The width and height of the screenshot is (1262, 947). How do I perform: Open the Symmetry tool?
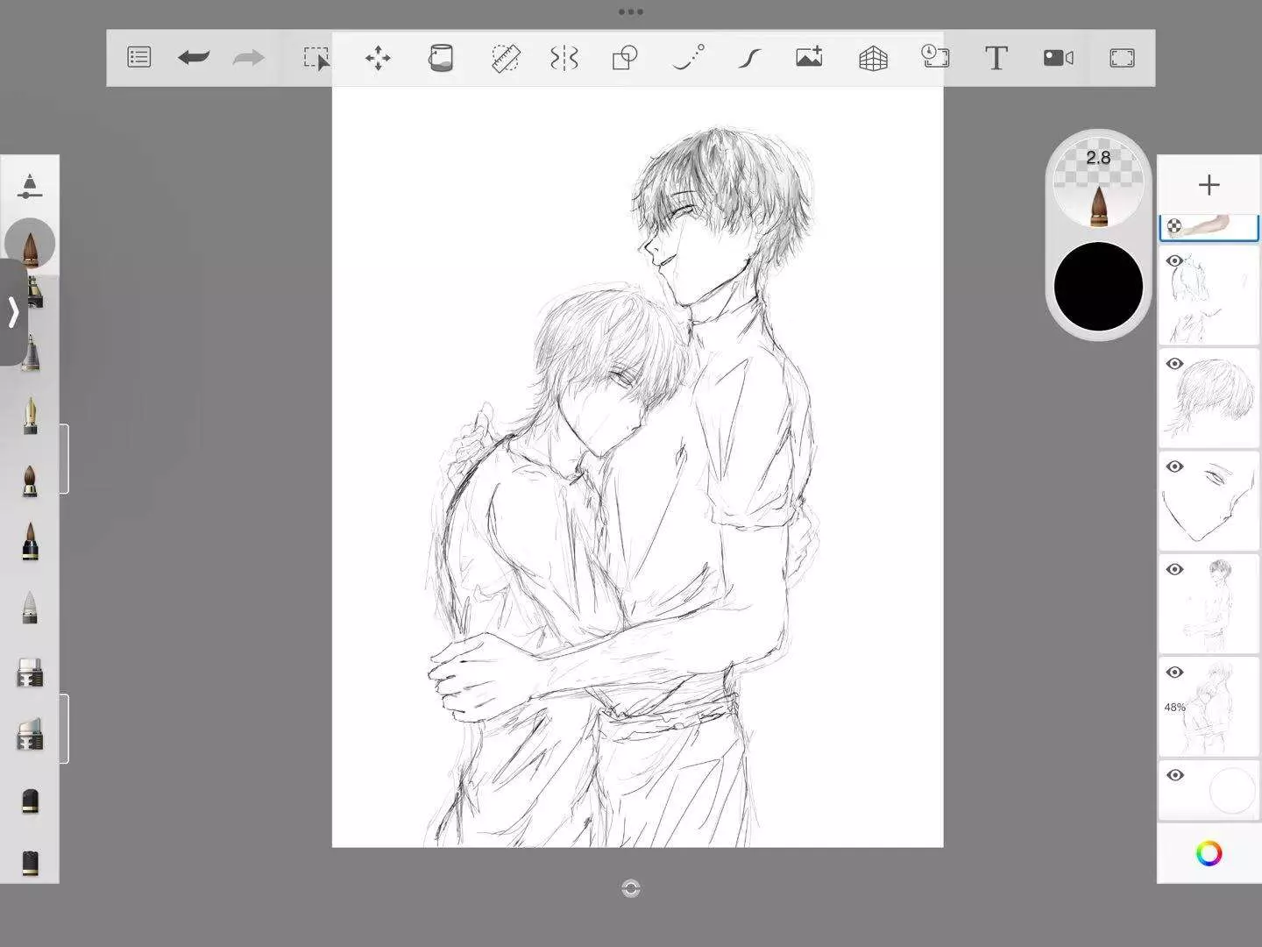point(564,59)
